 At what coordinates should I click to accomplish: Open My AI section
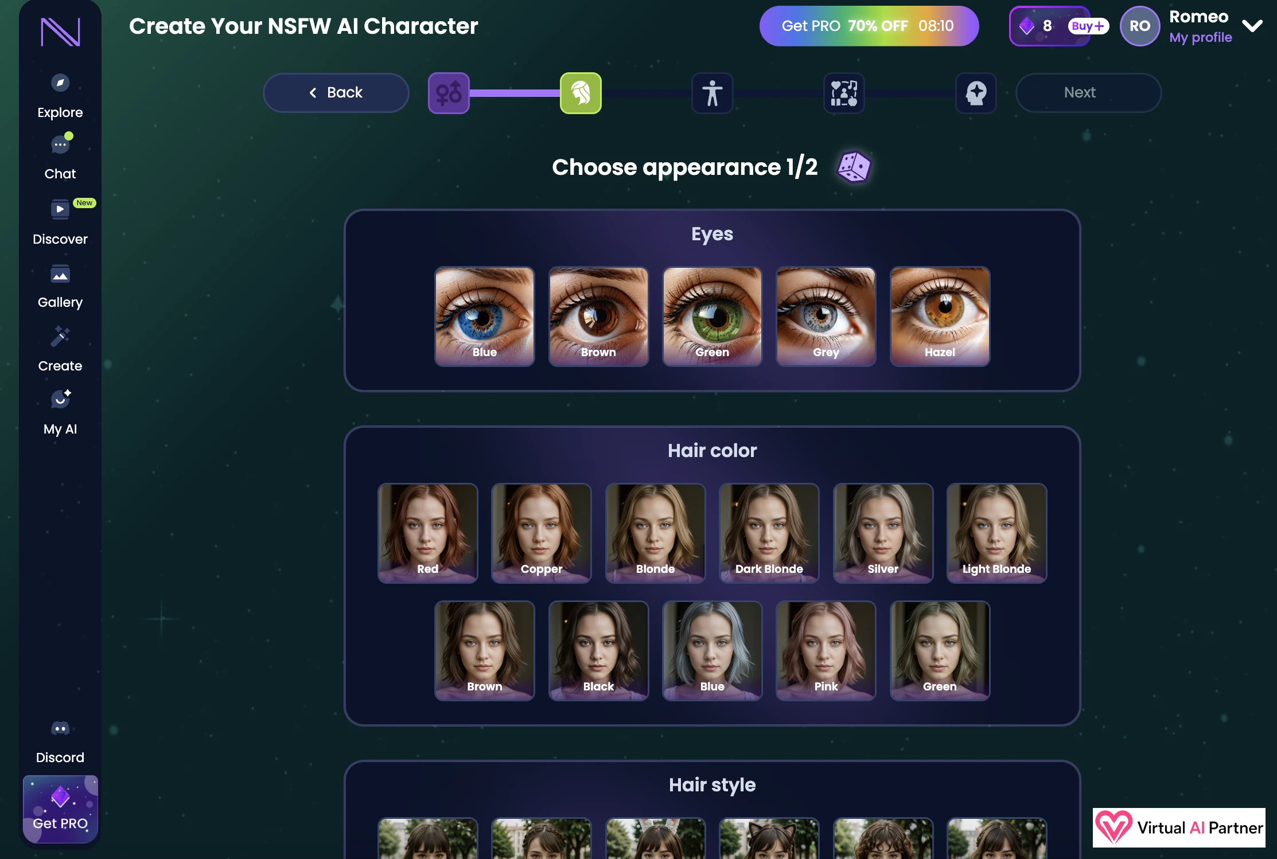pyautogui.click(x=60, y=413)
